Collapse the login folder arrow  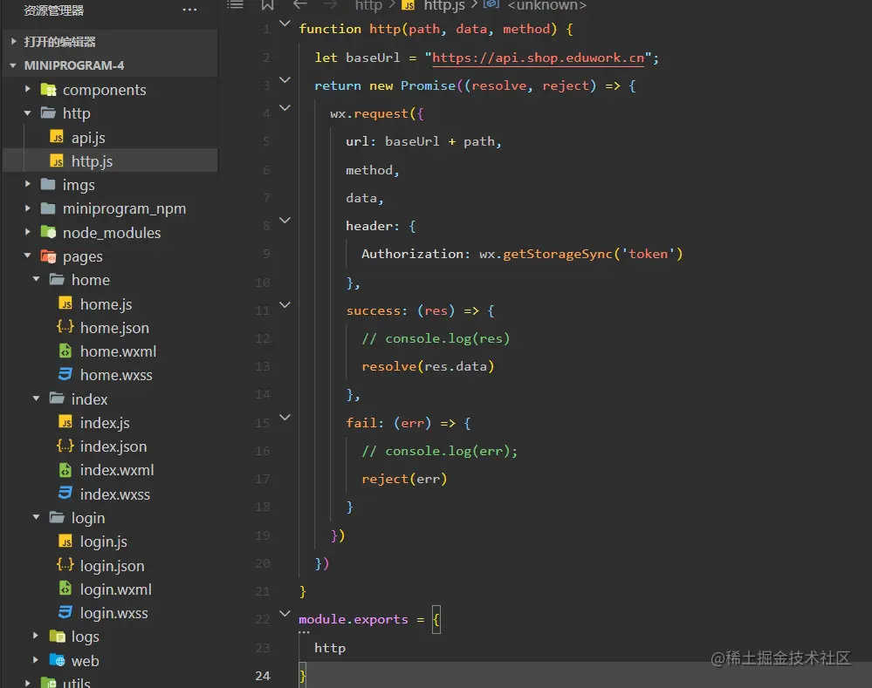click(x=36, y=517)
